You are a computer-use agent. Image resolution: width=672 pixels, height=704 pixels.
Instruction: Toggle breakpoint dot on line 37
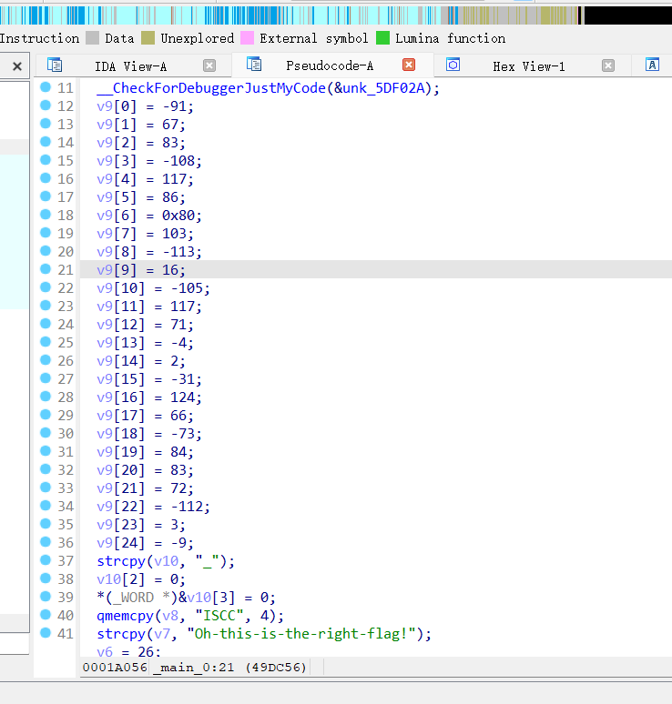[x=46, y=560]
